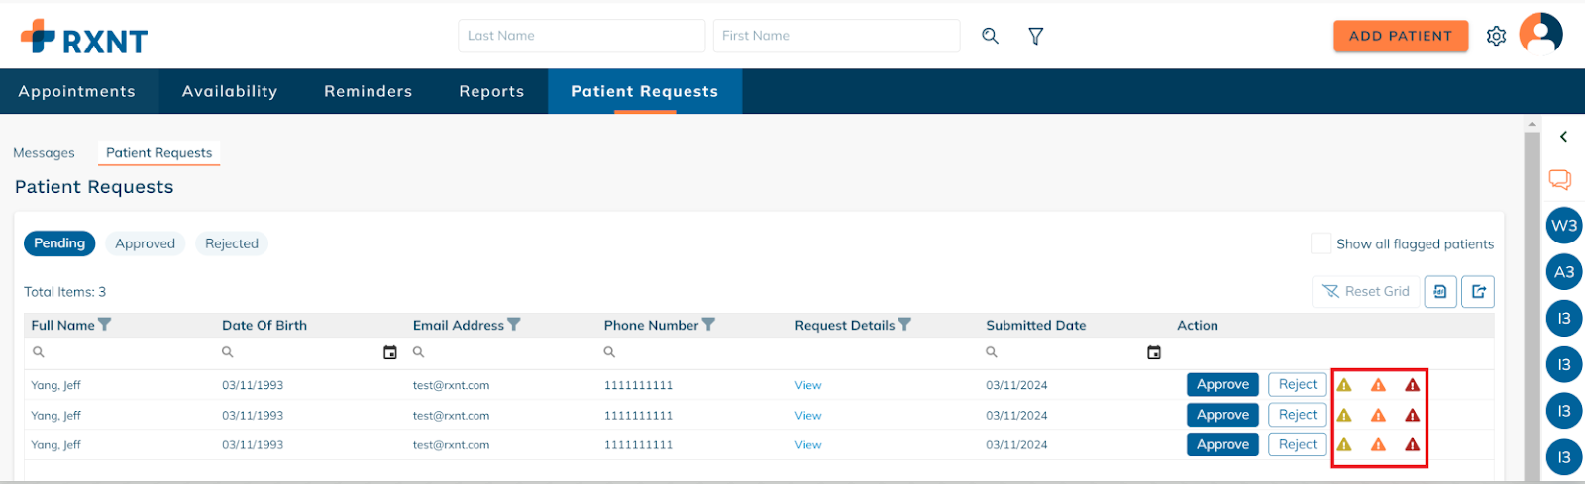This screenshot has height=484, width=1585.
Task: Click the yellow warning flag in first row
Action: (x=1344, y=385)
